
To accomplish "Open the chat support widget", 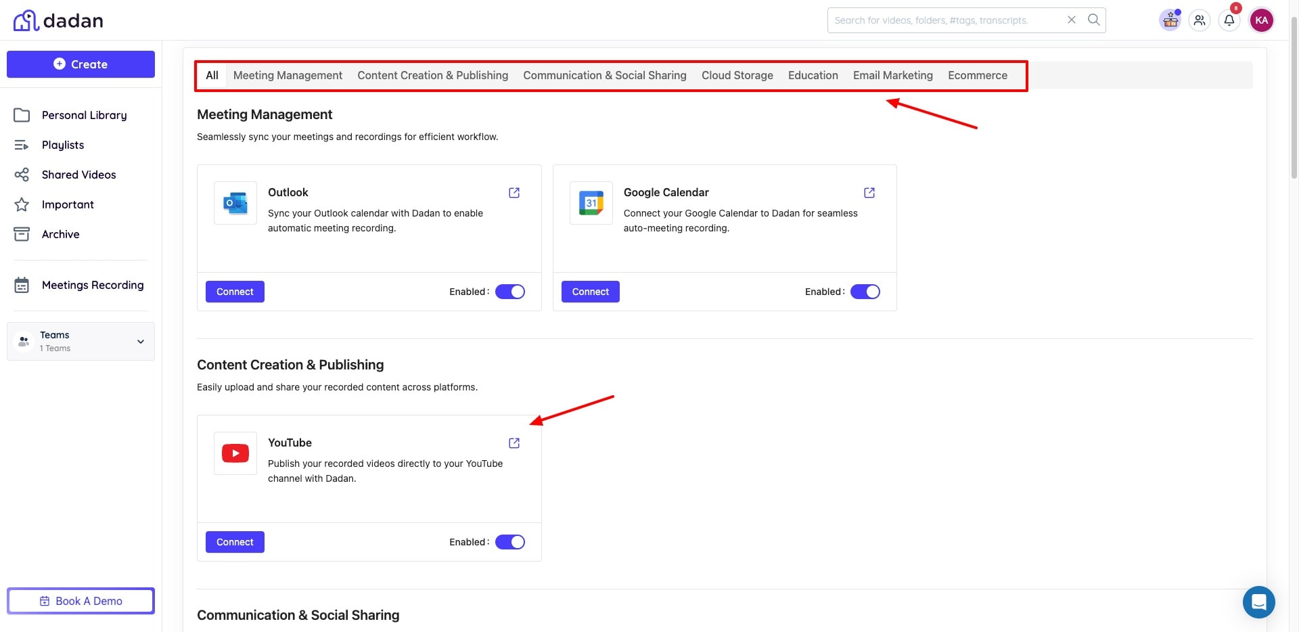I will pyautogui.click(x=1258, y=602).
